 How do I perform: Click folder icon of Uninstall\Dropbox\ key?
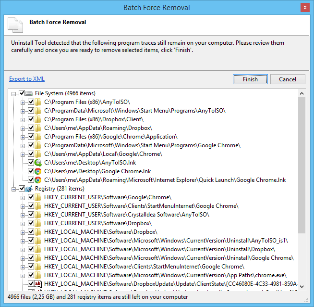click(x=38, y=249)
